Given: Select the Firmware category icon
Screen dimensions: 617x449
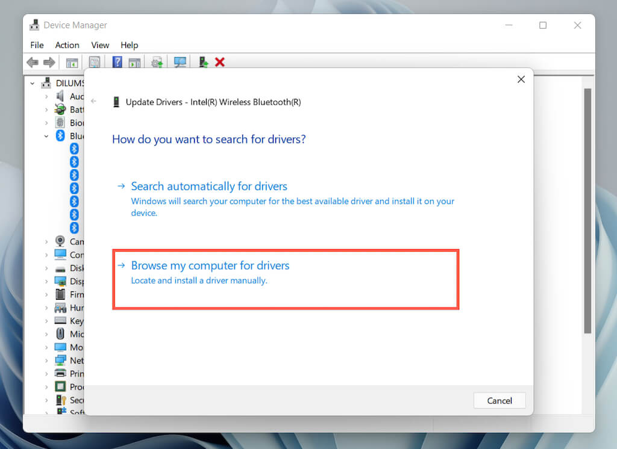Looking at the screenshot, I should [x=60, y=294].
